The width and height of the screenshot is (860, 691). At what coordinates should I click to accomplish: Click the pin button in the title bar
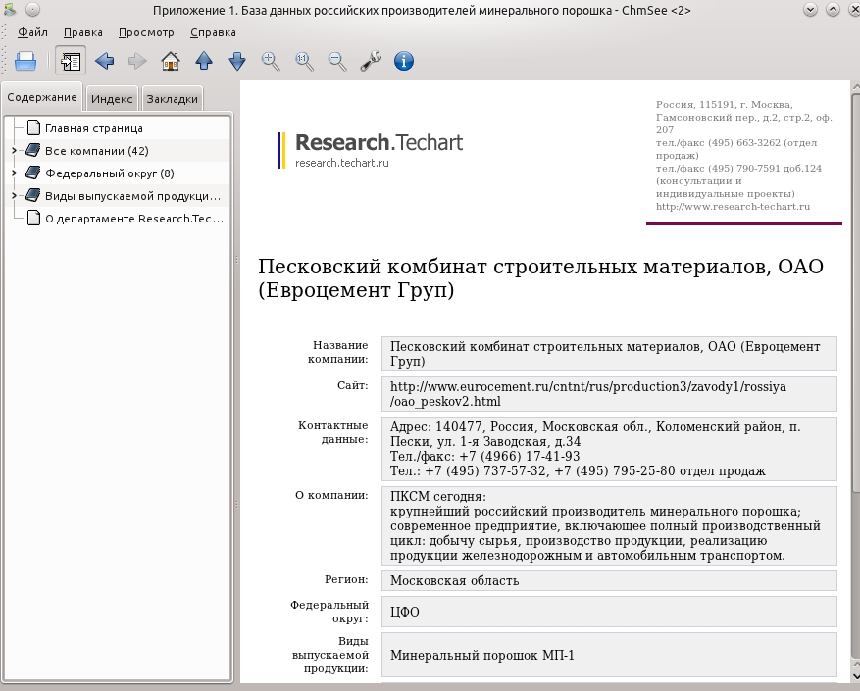click(33, 10)
